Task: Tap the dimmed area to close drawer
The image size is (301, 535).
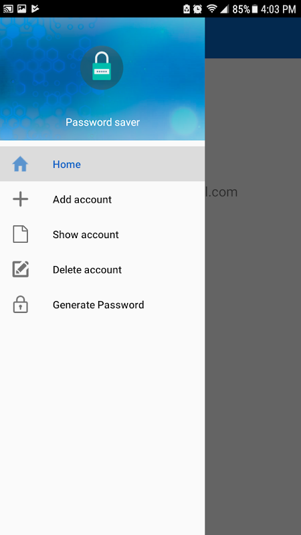Action: [253, 341]
